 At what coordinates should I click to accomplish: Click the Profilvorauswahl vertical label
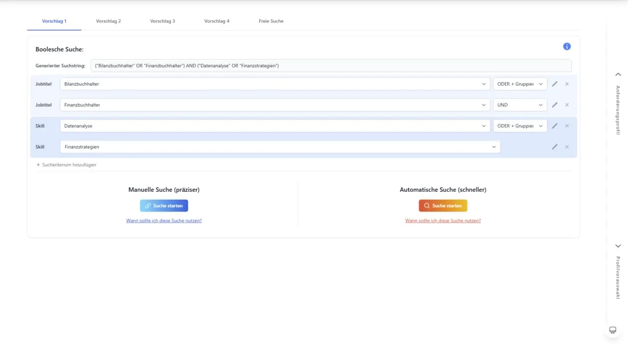click(618, 278)
